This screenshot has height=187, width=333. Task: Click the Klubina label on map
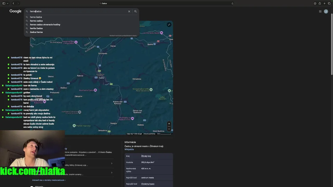[140, 125]
